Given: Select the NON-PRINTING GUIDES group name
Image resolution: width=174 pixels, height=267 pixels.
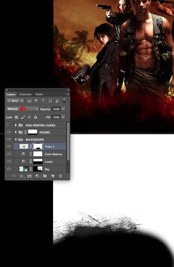Looking at the screenshot, I should [40, 125].
